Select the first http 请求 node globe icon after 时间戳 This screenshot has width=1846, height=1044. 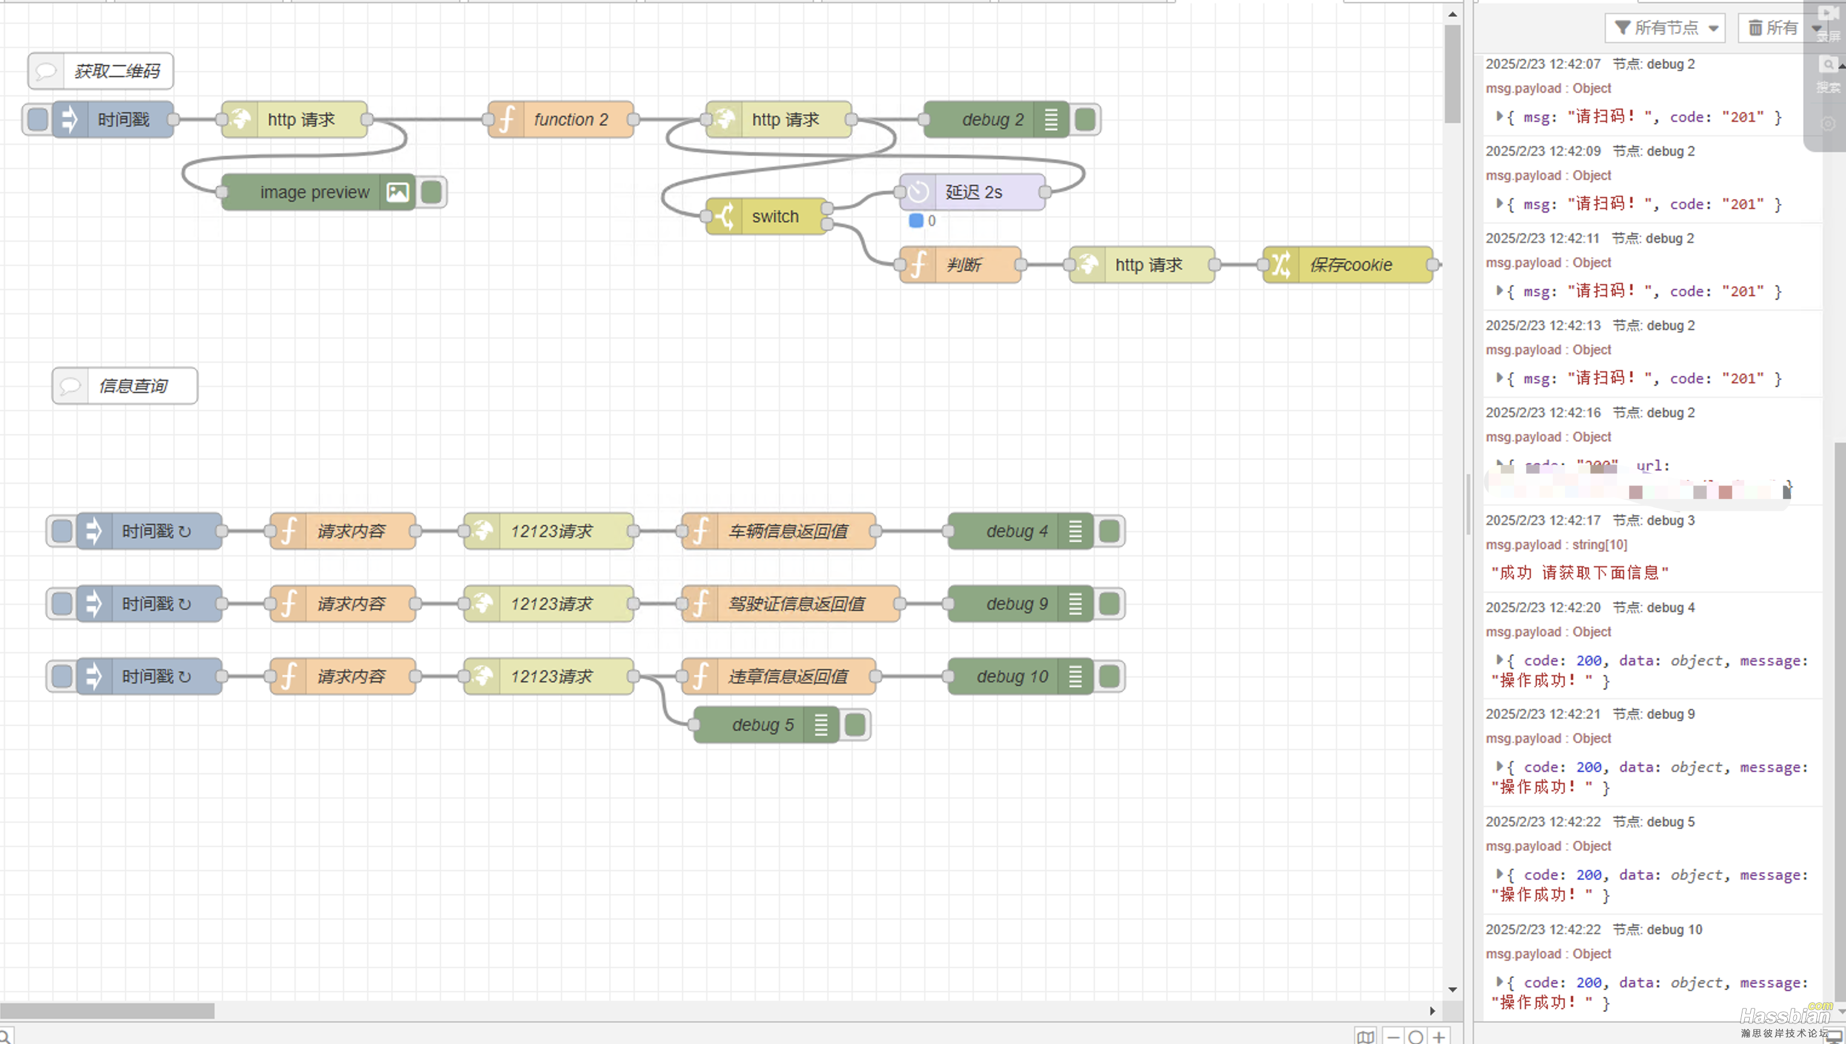[x=239, y=119]
